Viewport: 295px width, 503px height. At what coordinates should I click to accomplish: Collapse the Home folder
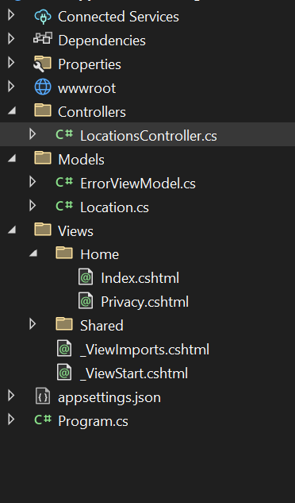click(33, 253)
